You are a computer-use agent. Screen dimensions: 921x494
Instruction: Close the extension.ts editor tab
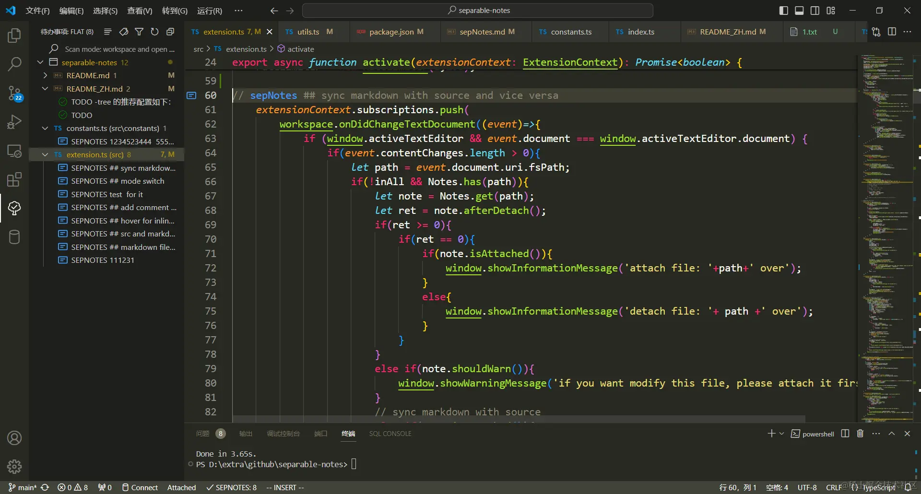pos(270,32)
